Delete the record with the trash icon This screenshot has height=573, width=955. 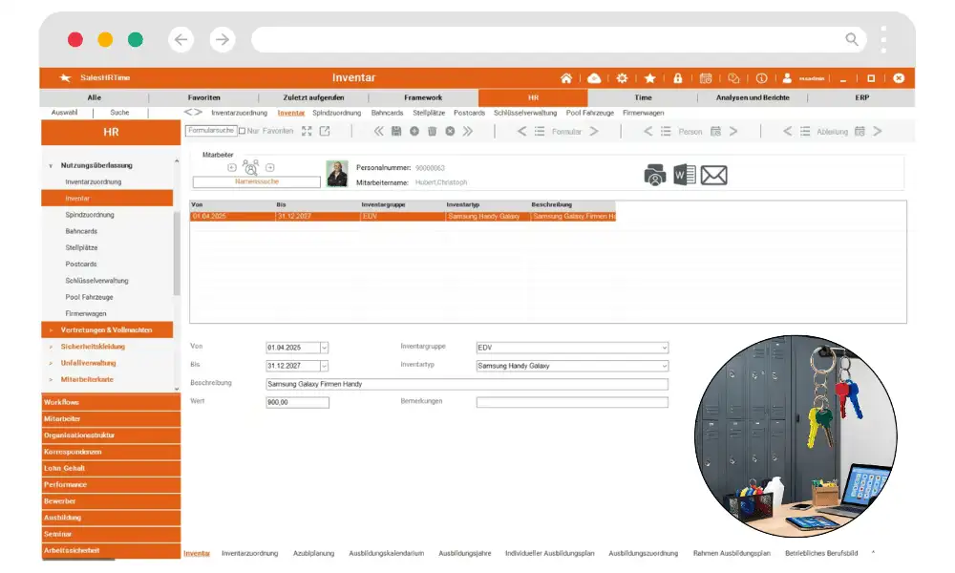[432, 131]
